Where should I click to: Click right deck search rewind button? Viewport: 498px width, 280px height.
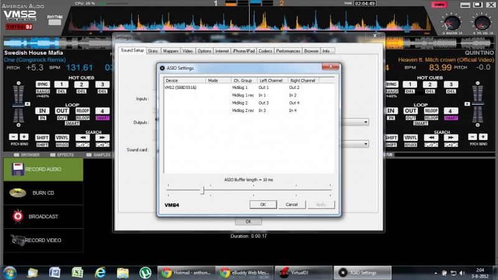click(x=431, y=138)
